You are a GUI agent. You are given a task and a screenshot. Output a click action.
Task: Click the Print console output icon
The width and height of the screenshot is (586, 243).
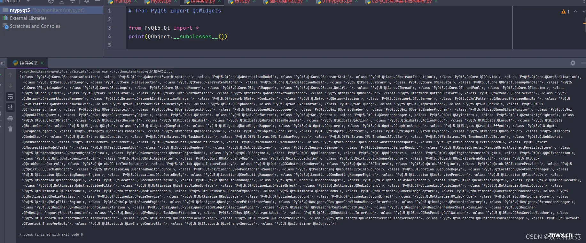(x=10, y=118)
